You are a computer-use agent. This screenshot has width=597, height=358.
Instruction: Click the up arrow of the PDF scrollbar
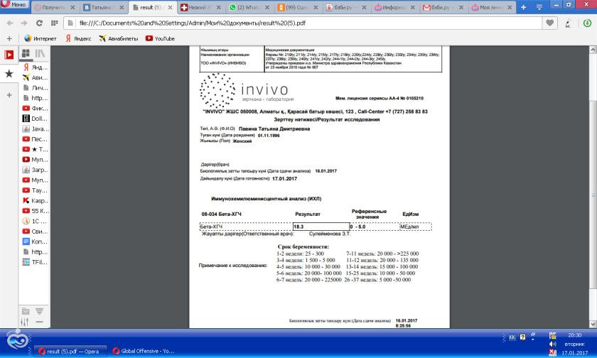(593, 50)
